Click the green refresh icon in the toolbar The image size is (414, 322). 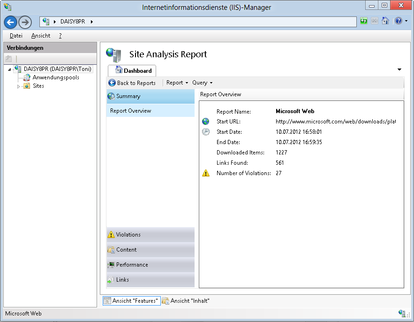tap(364, 21)
